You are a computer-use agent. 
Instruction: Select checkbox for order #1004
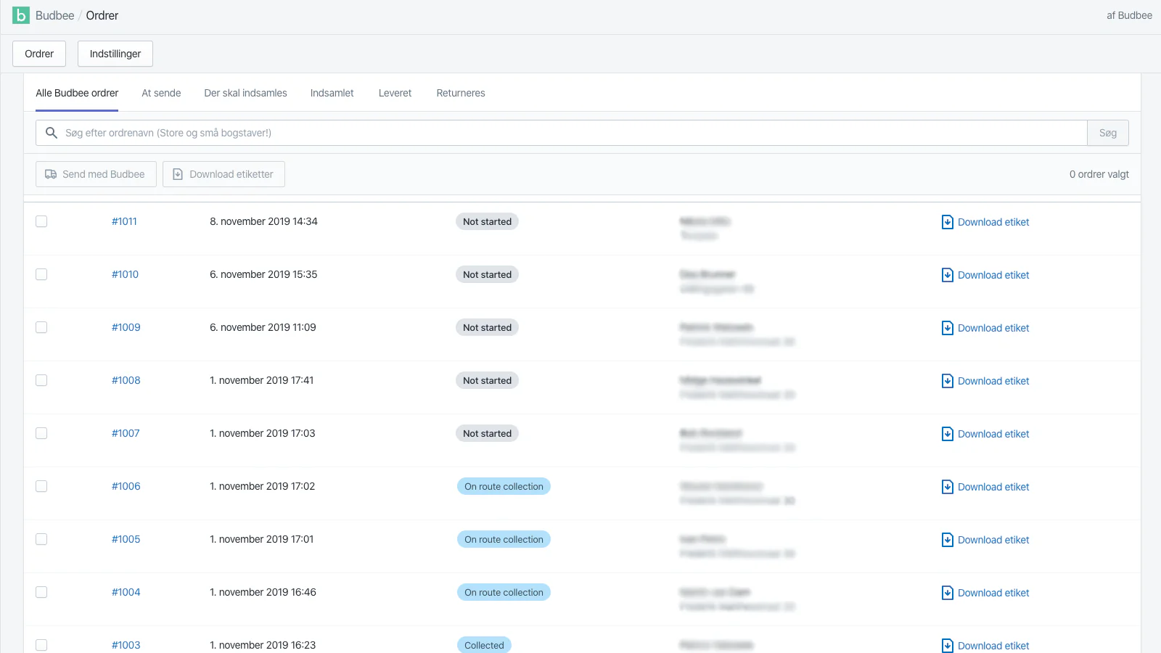click(41, 592)
